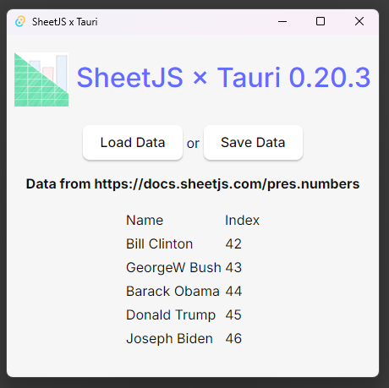The height and width of the screenshot is (388, 389).
Task: Select the index value 42
Action: coord(233,244)
